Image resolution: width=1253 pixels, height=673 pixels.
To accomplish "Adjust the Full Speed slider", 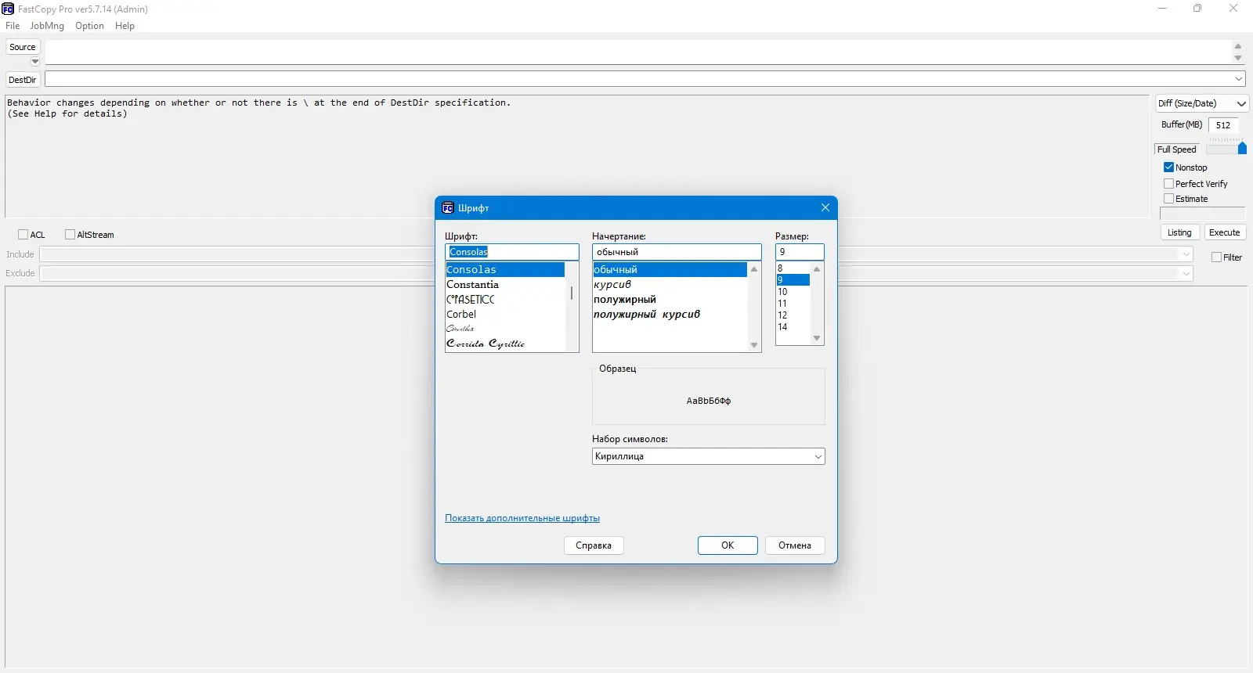I will pyautogui.click(x=1242, y=148).
